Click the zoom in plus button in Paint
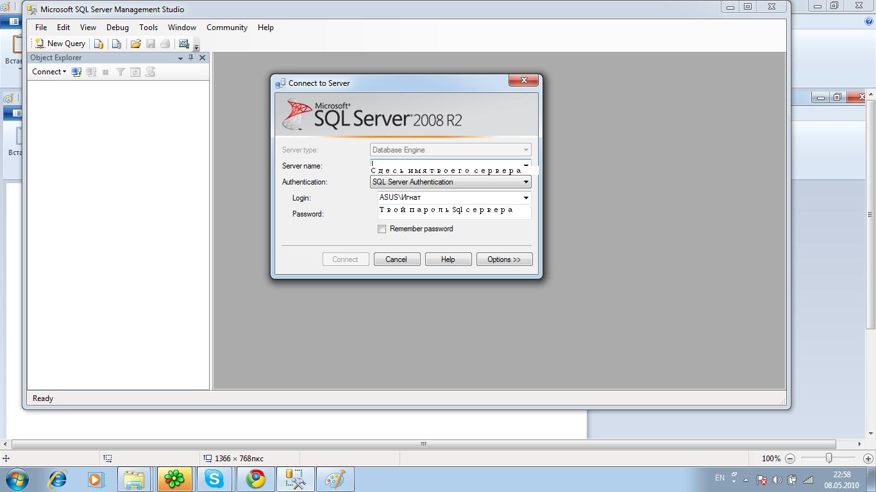The image size is (876, 492). (868, 459)
